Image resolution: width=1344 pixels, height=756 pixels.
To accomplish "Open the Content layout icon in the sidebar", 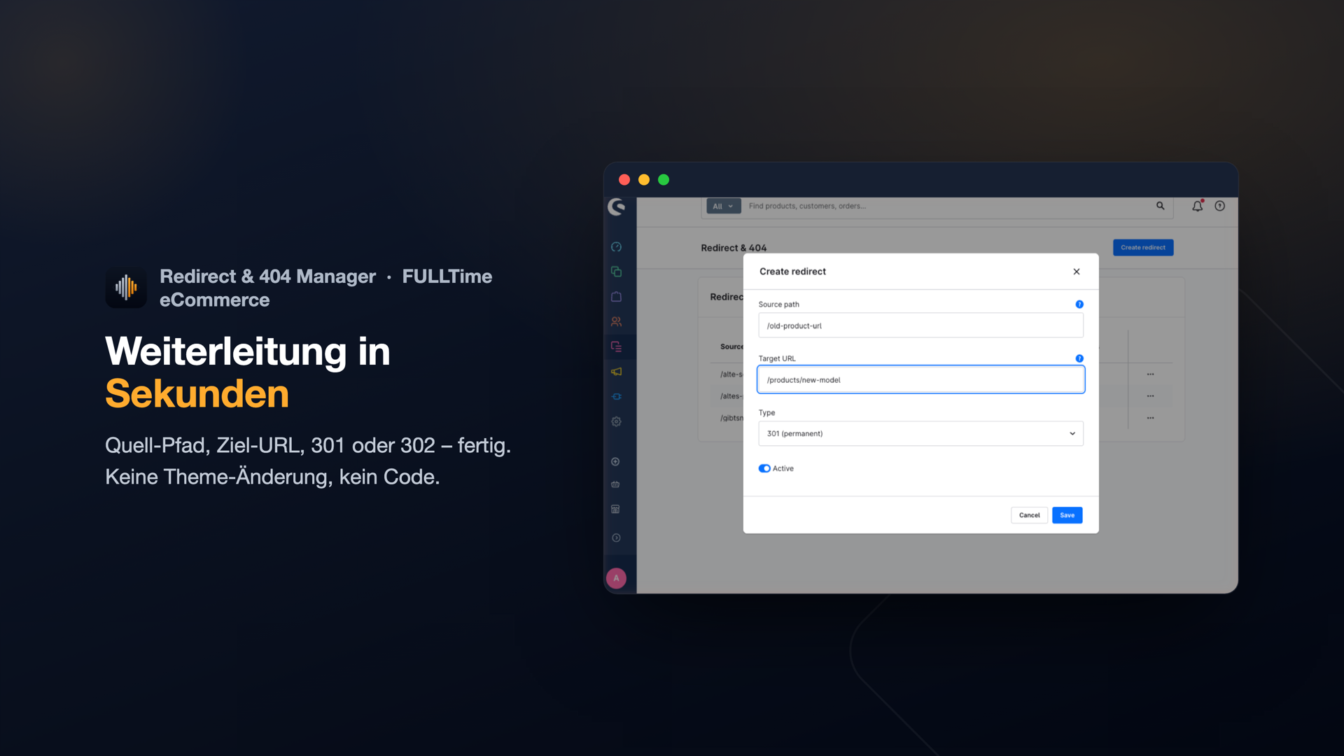I will coord(616,346).
